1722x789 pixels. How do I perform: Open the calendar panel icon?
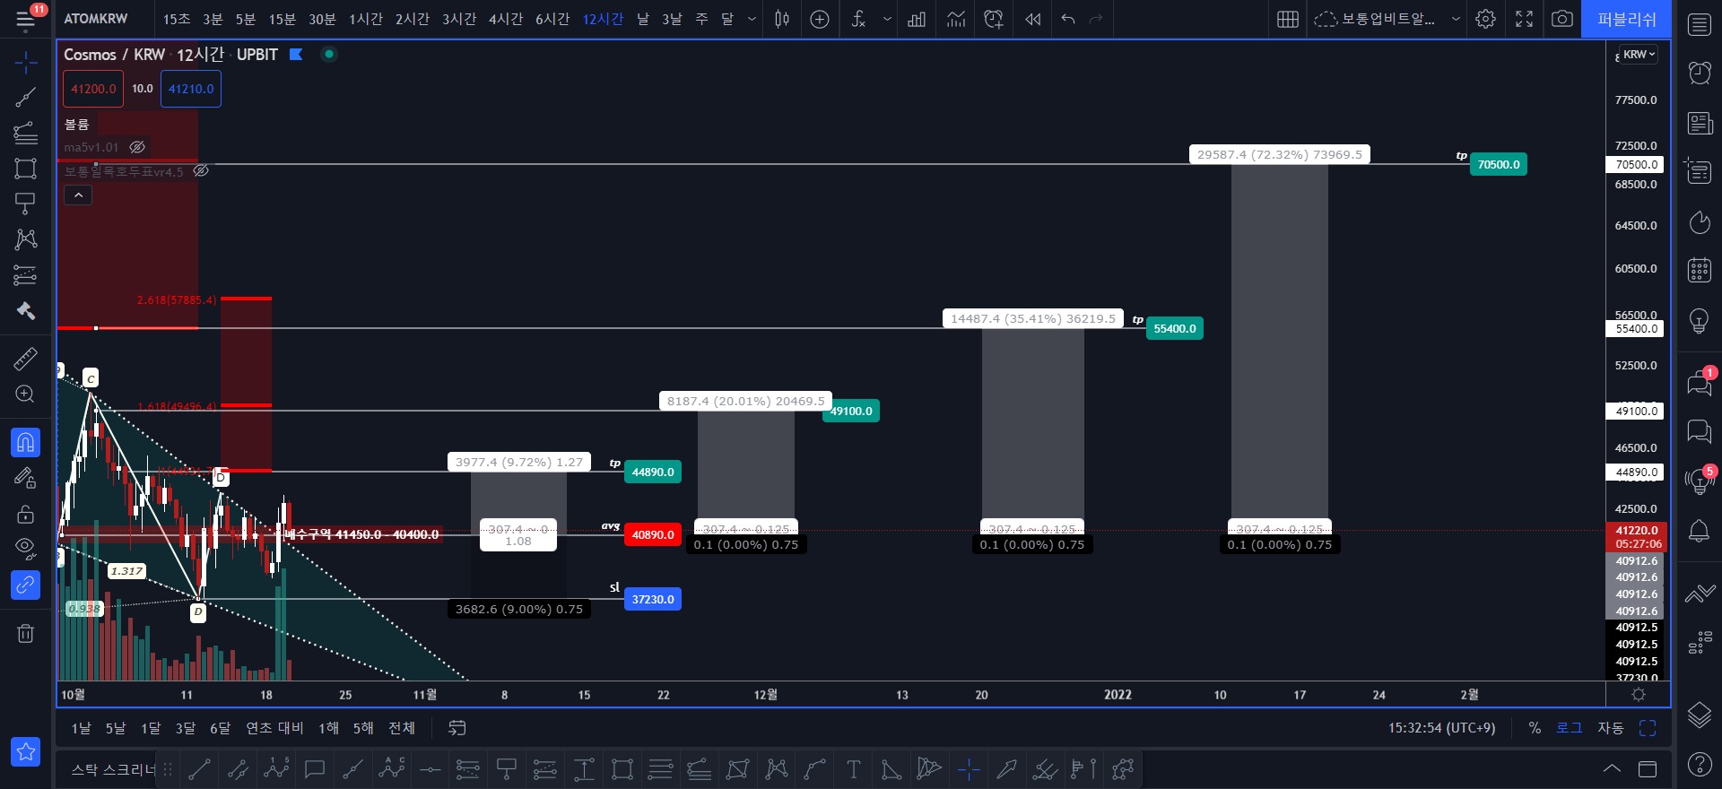click(x=1700, y=270)
